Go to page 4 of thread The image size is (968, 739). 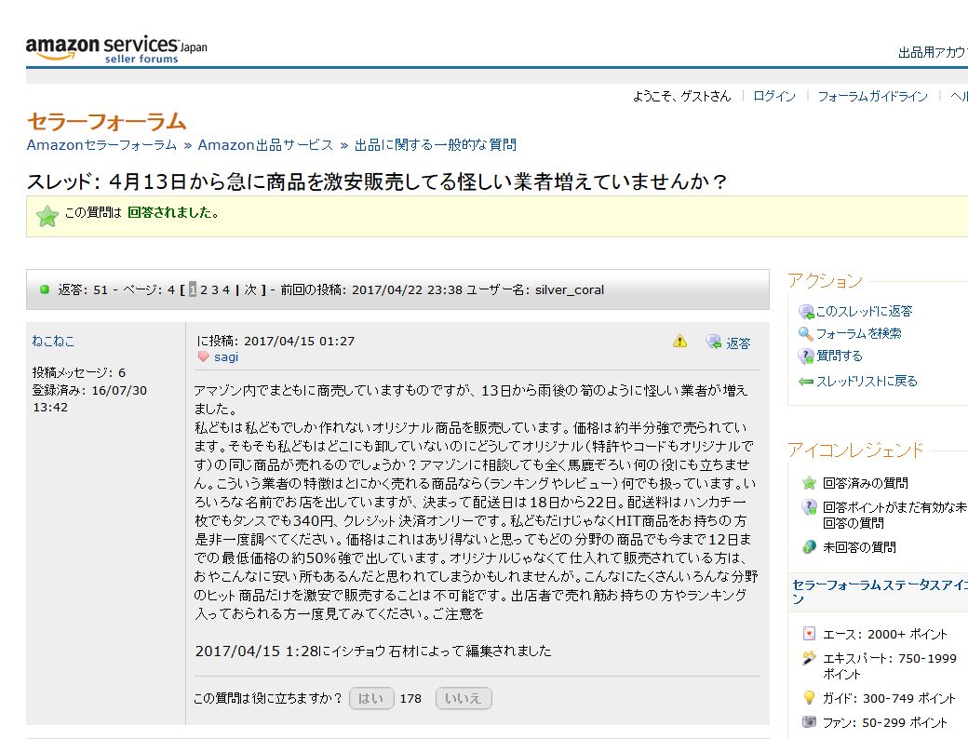[226, 289]
